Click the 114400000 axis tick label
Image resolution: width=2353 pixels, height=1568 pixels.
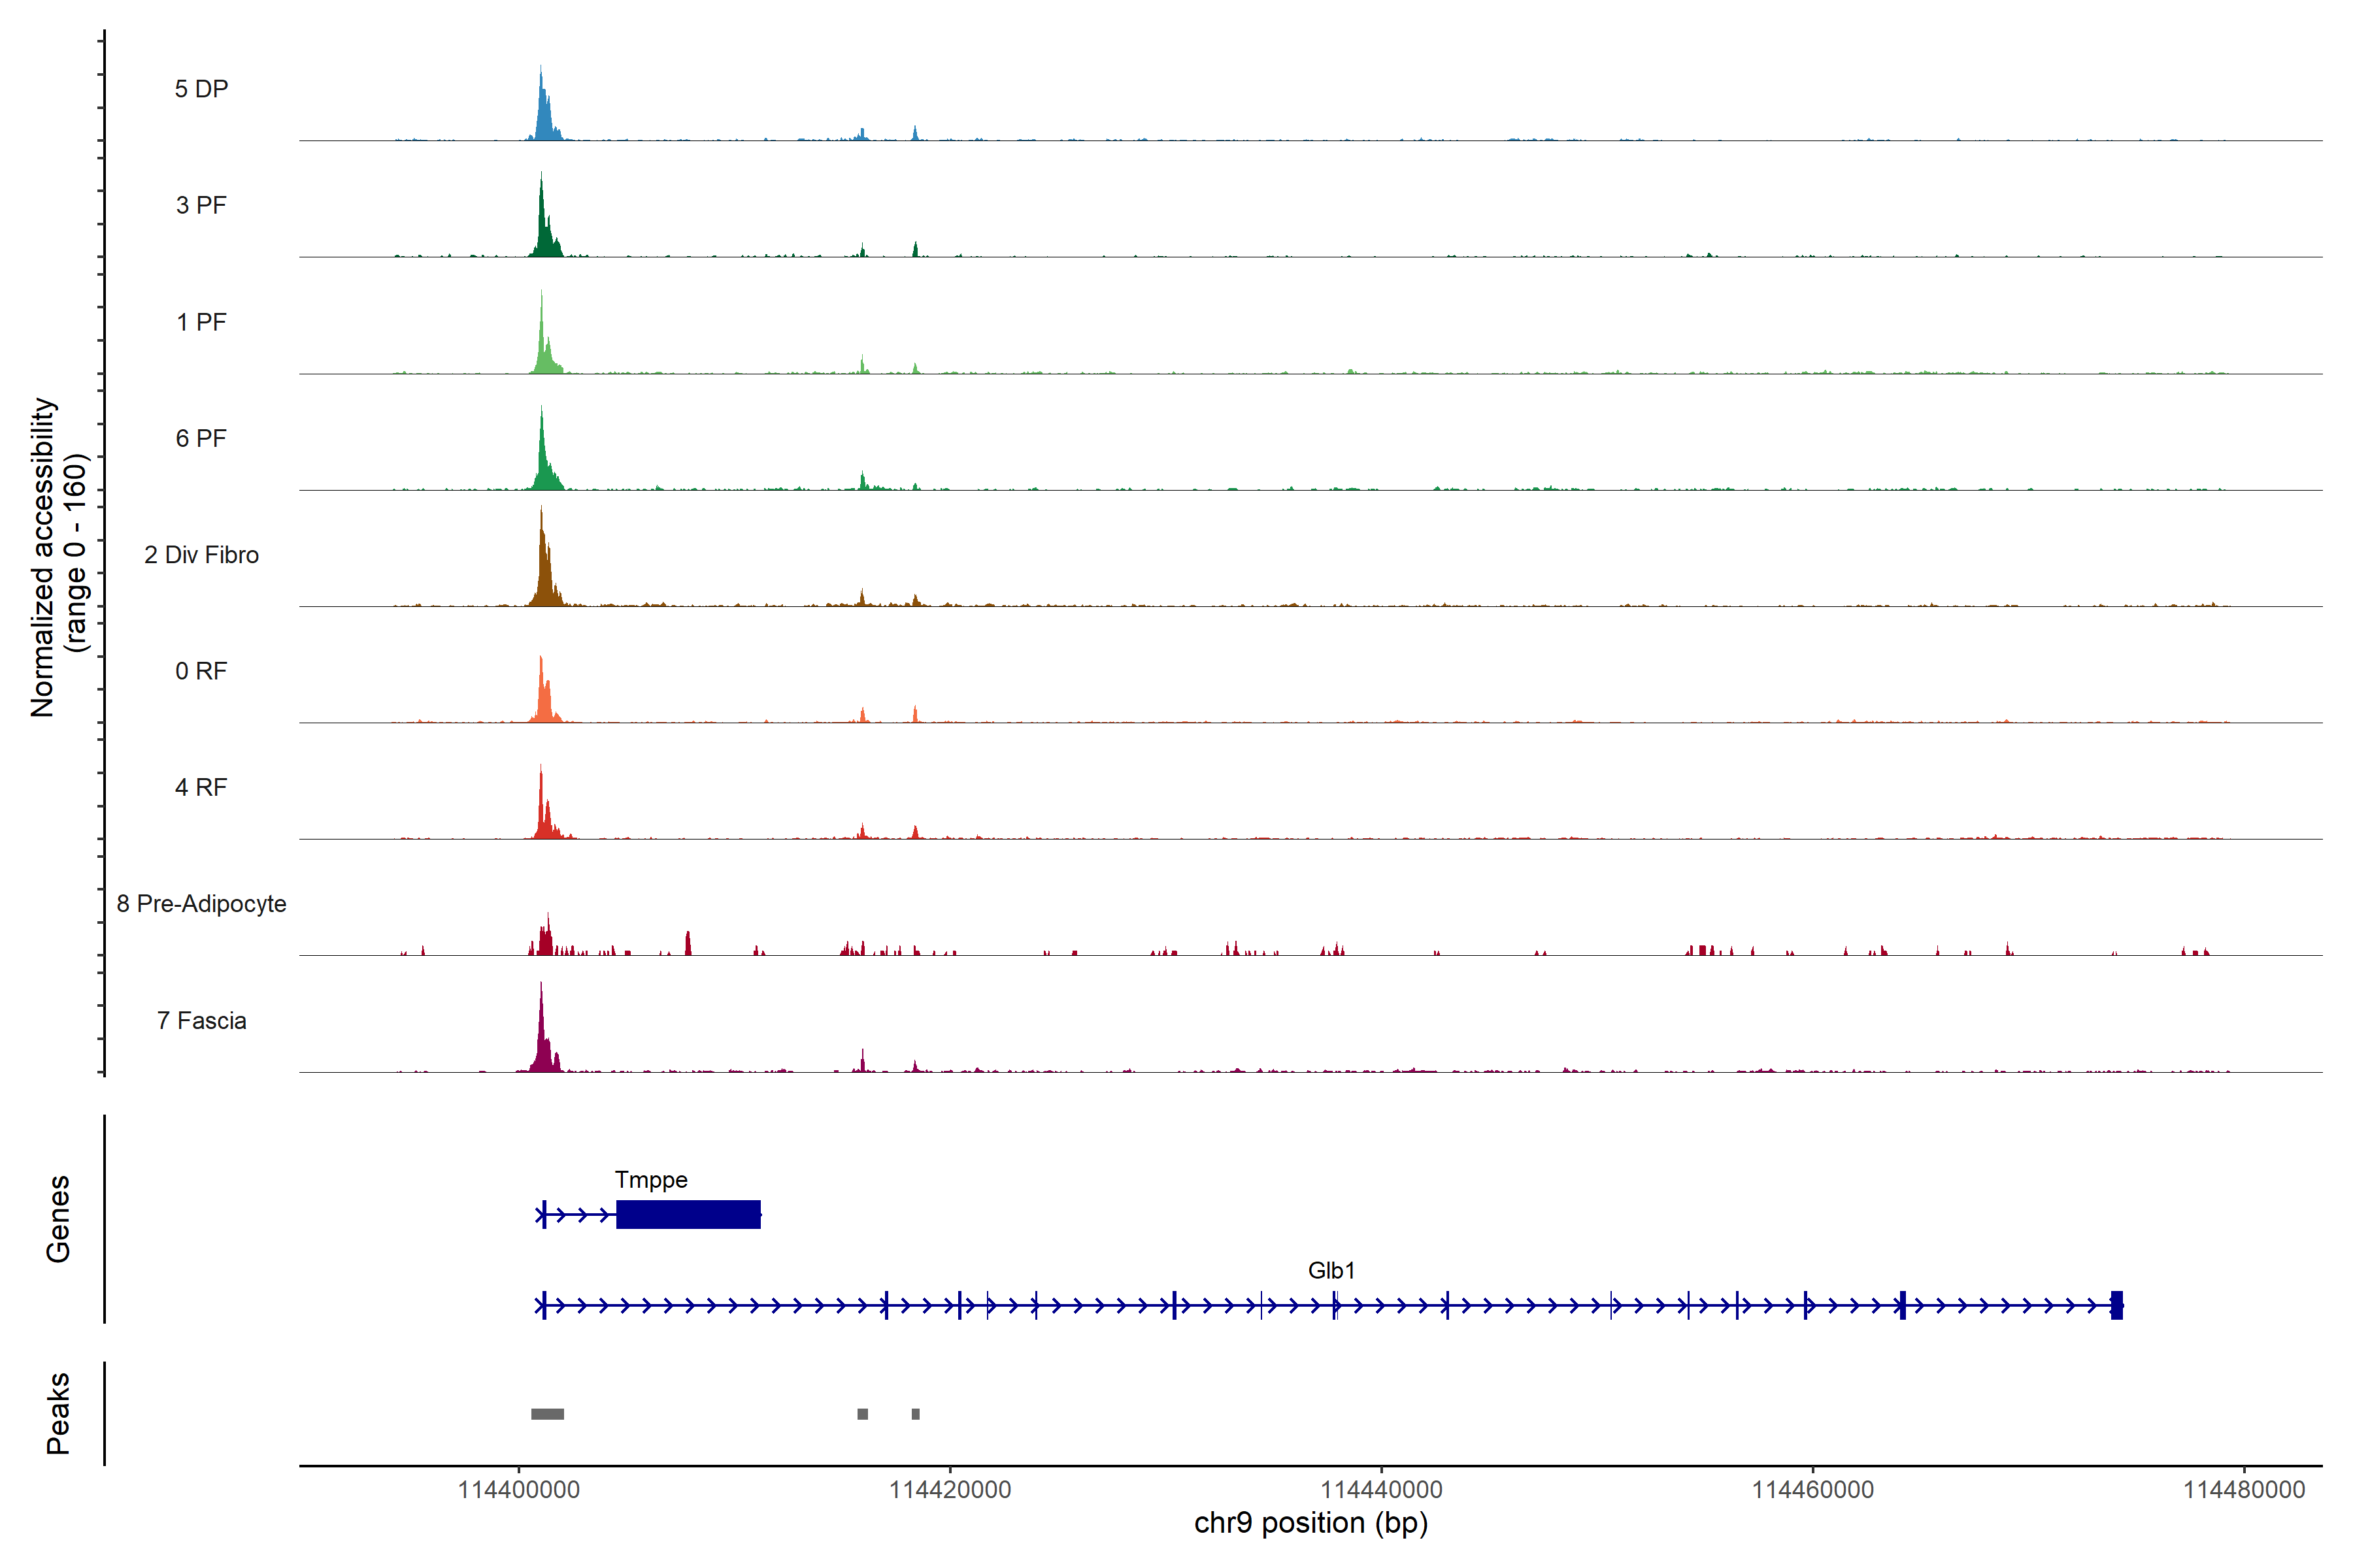pos(518,1490)
